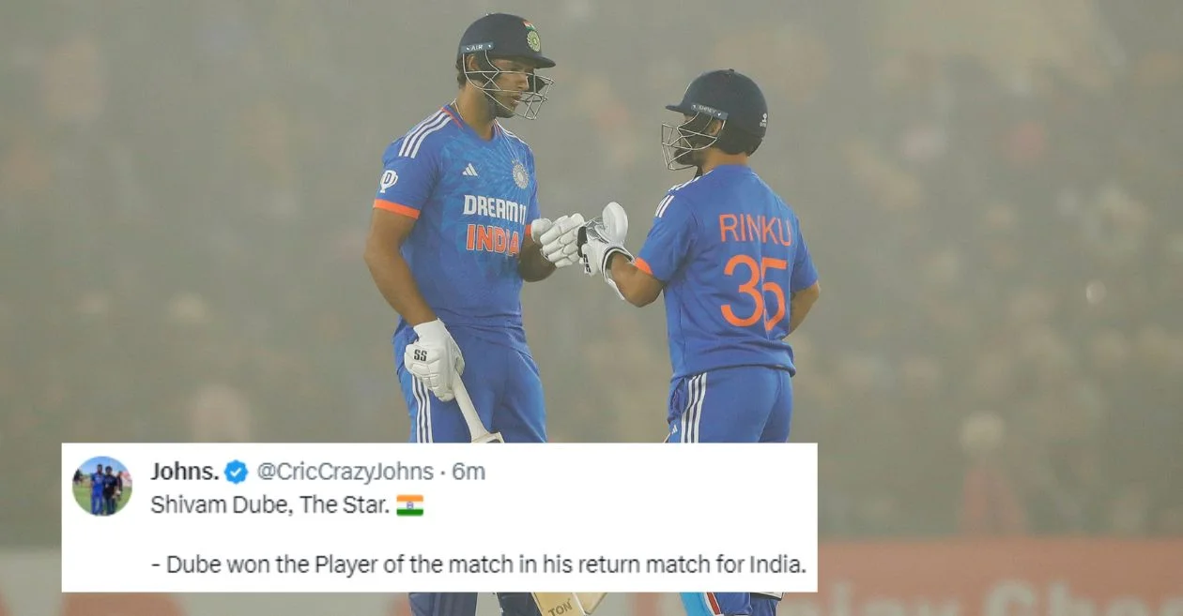Click the Dream11 sponsor text on jersey

coord(494,209)
